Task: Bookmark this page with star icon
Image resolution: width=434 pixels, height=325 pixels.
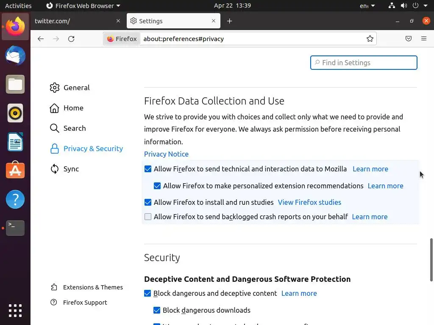Action: coord(370,39)
